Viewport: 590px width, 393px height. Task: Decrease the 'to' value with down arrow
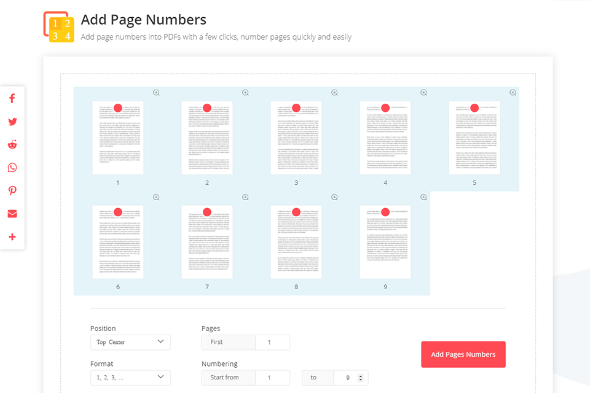tap(361, 380)
